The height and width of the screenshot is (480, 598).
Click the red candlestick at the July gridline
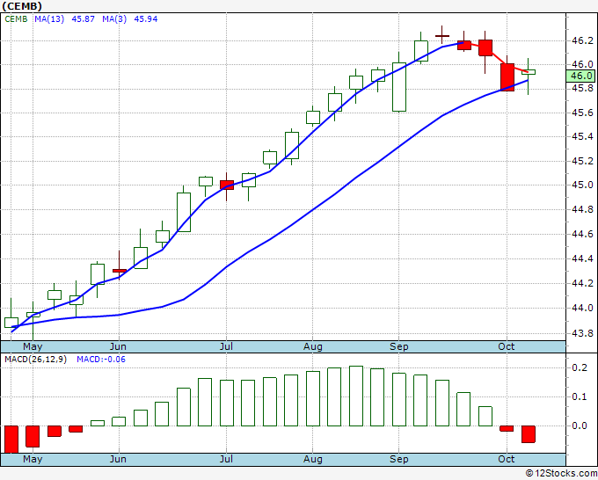(227, 185)
